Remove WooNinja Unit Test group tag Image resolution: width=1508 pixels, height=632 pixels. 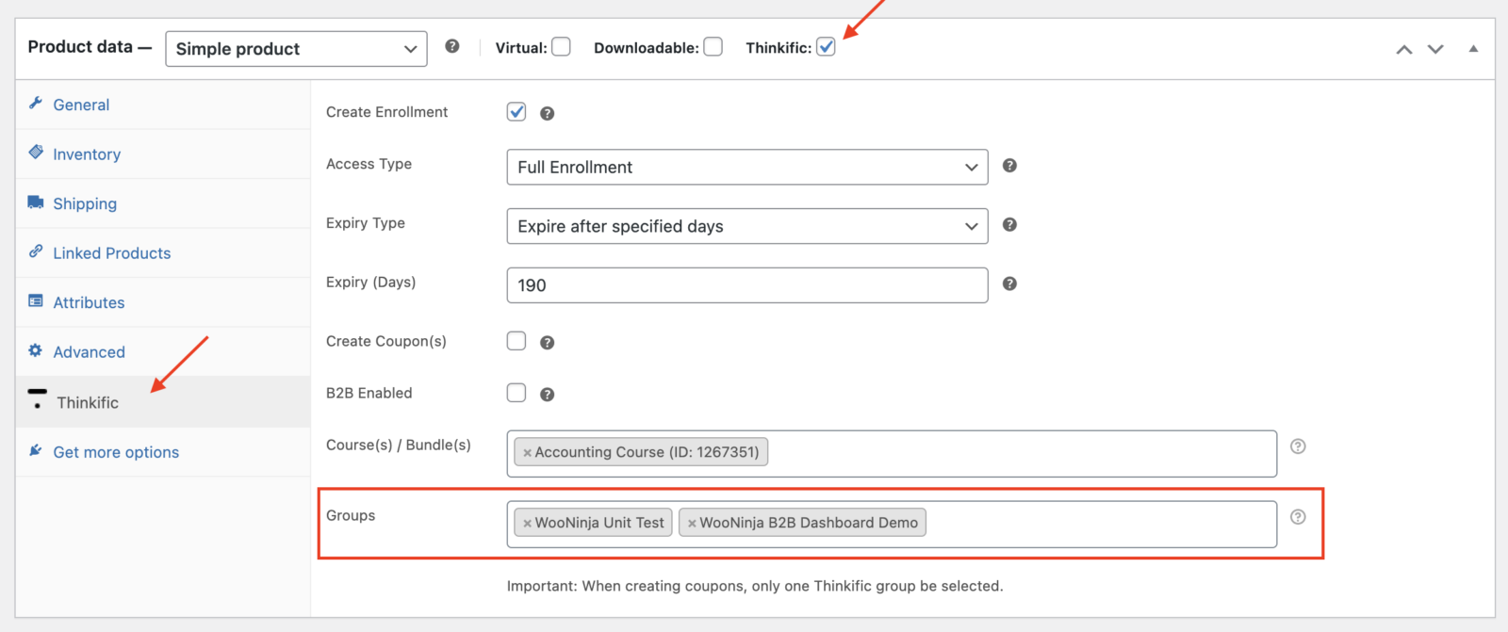(527, 524)
